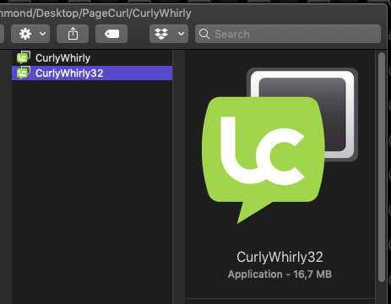The height and width of the screenshot is (304, 391).
Task: Click the preview pane vertical scrollbar
Action: [x=382, y=167]
